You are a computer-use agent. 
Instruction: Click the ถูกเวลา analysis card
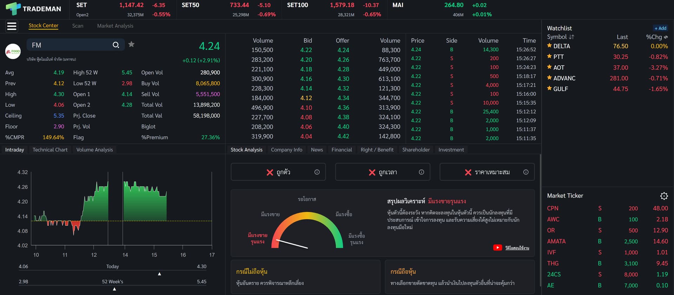coord(383,172)
